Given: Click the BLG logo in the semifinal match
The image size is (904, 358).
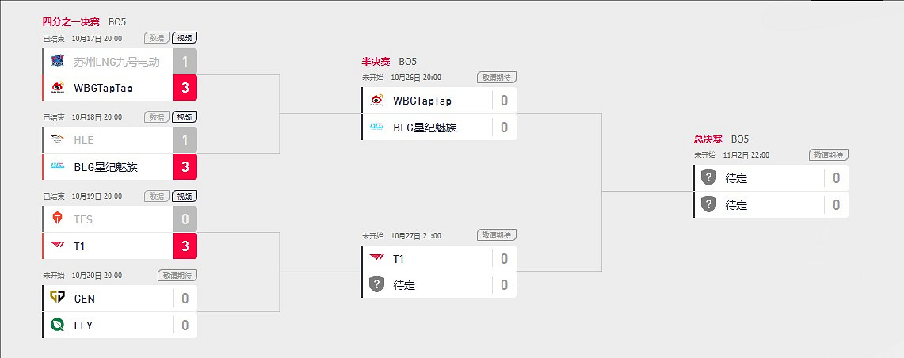Looking at the screenshot, I should (377, 127).
